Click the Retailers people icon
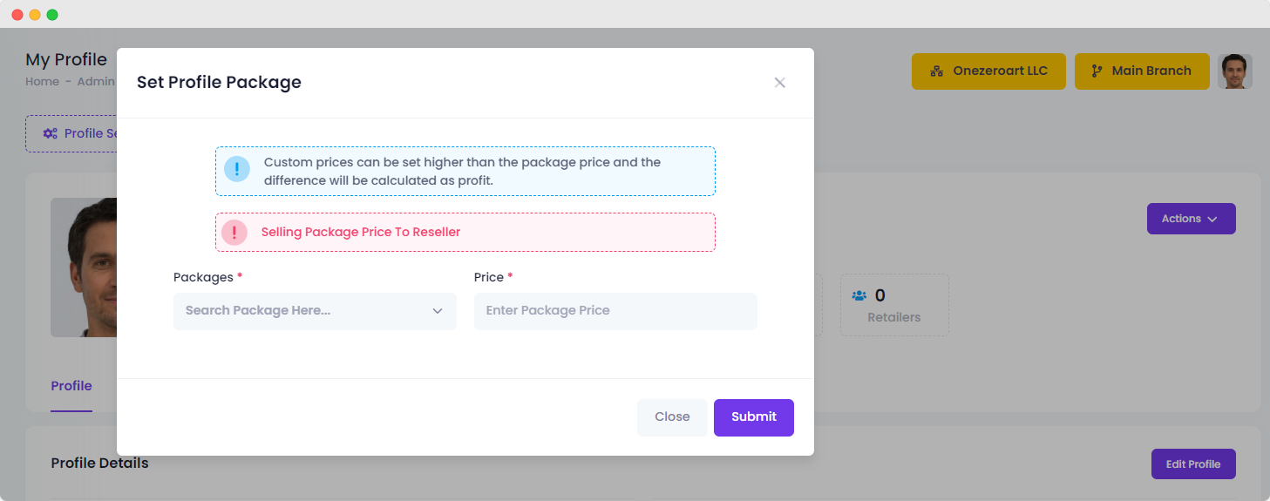The width and height of the screenshot is (1270, 501). 859,295
